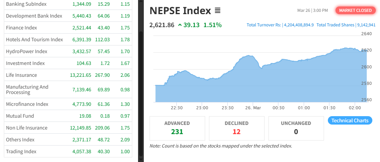Select the Unchanged 0 stocks box
380x162 pixels.
pos(296,128)
